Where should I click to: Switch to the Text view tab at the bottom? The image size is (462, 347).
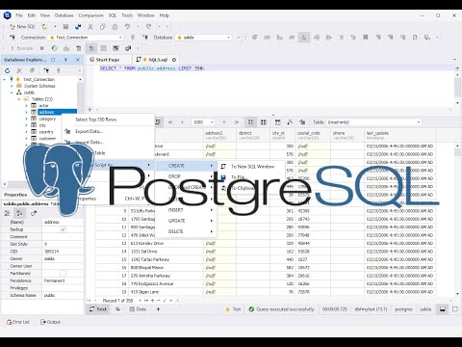98,309
